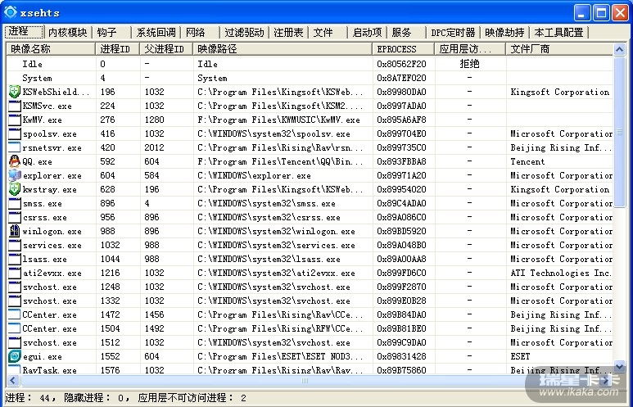This screenshot has height=407, width=633.
Task: Click the rsnetsvr.exe window icon
Action: click(x=15, y=147)
